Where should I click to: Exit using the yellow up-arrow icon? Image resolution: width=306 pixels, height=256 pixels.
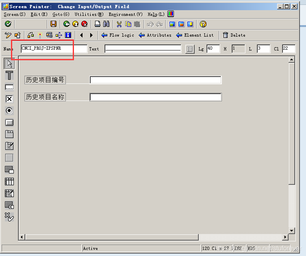point(76,24)
